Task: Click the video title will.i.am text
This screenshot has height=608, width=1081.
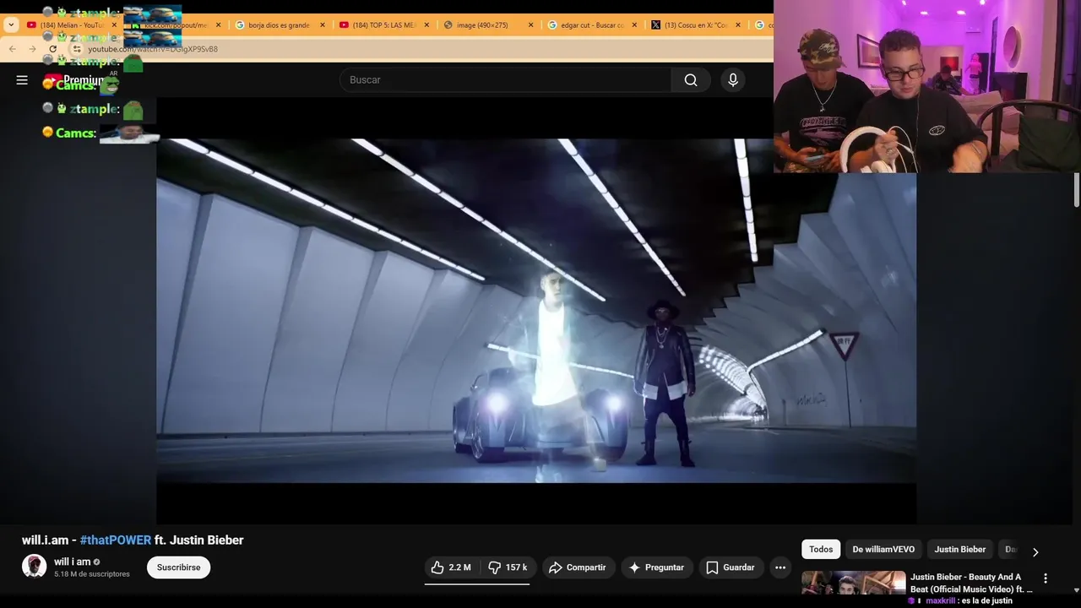Action: point(133,540)
